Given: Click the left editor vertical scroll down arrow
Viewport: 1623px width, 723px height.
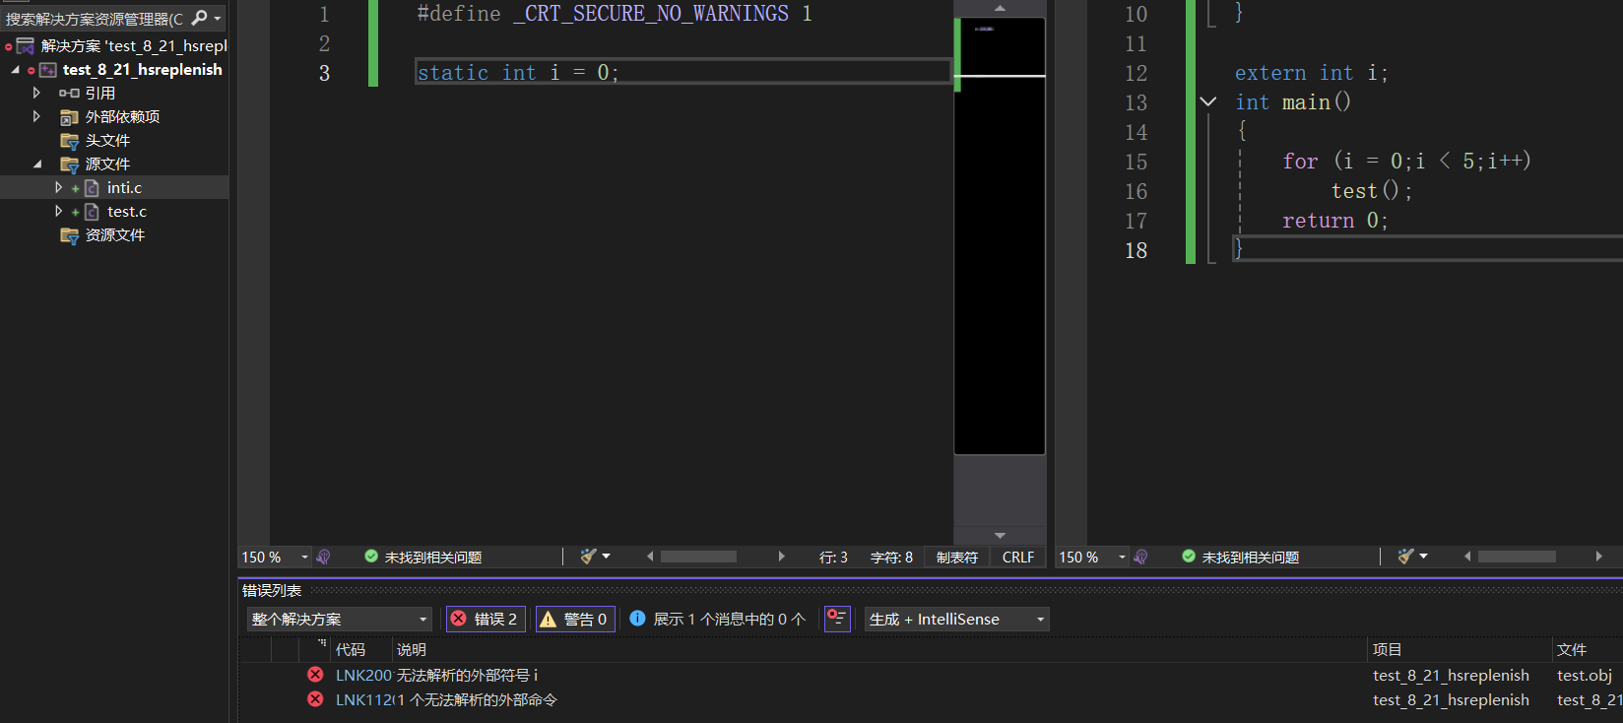Looking at the screenshot, I should click(x=1000, y=536).
